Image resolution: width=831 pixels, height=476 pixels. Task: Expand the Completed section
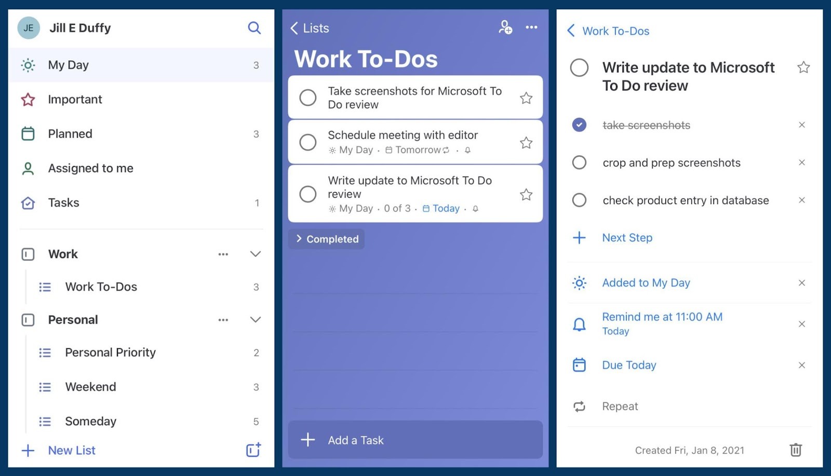pyautogui.click(x=326, y=239)
